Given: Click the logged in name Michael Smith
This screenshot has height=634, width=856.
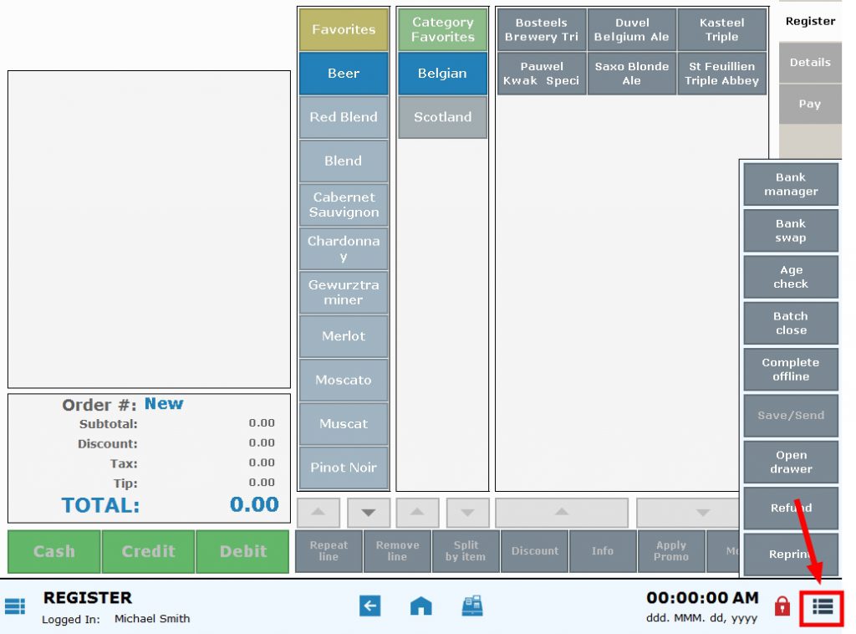Looking at the screenshot, I should coord(152,619).
